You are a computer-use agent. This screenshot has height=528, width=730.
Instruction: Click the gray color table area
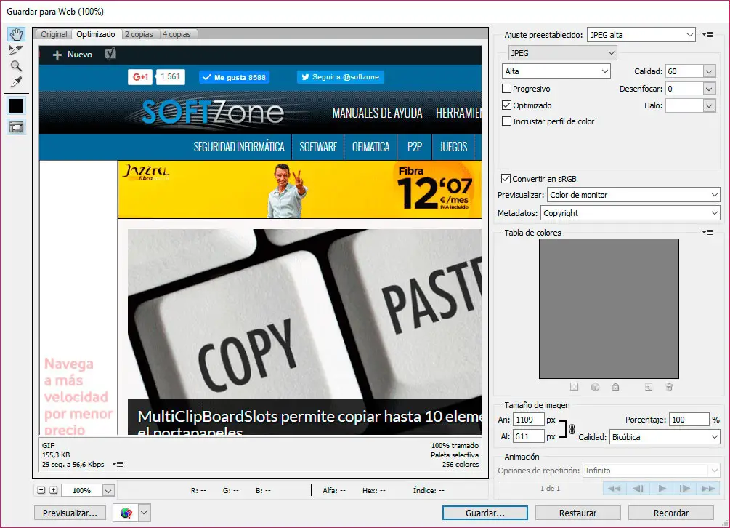[x=609, y=308]
